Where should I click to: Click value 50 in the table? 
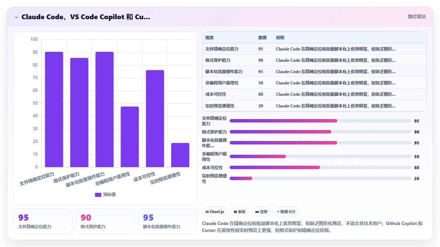pos(261,83)
